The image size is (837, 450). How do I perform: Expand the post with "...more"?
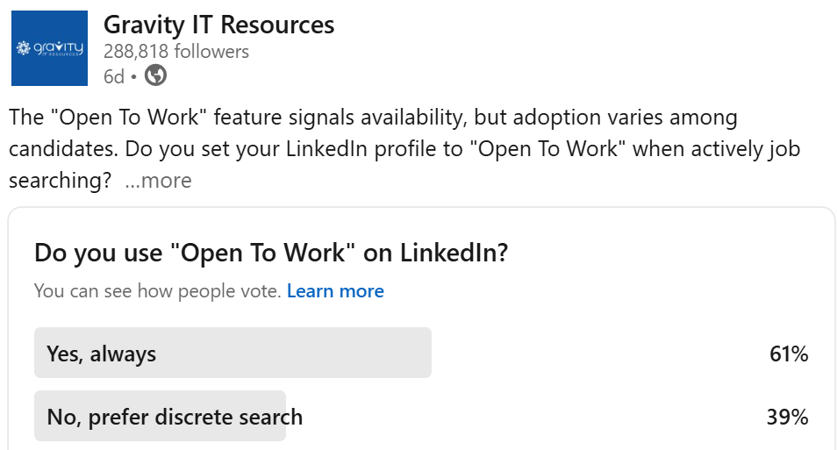coord(158,181)
